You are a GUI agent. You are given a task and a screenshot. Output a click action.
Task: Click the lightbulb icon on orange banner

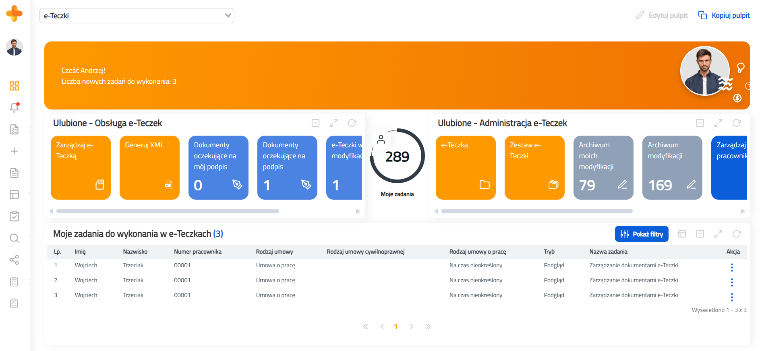coord(740,68)
